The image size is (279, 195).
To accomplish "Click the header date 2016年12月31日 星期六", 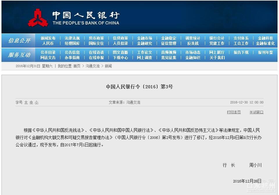I will pos(34,66).
